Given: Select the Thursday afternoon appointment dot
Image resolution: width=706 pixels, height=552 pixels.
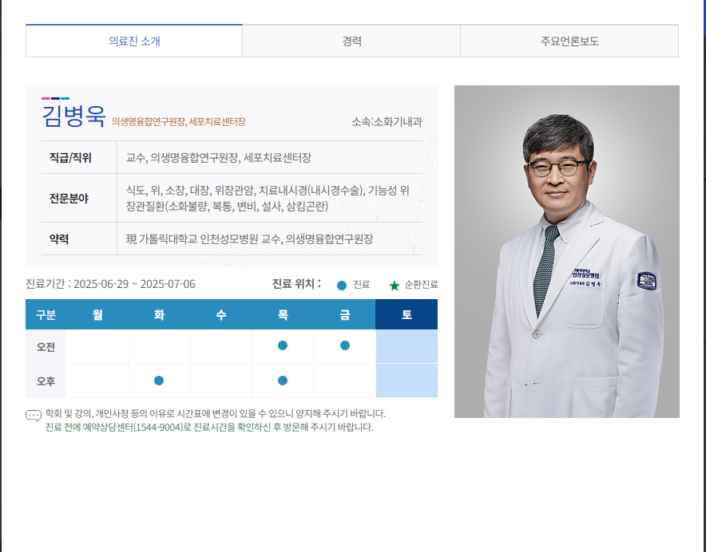Looking at the screenshot, I should click(283, 380).
